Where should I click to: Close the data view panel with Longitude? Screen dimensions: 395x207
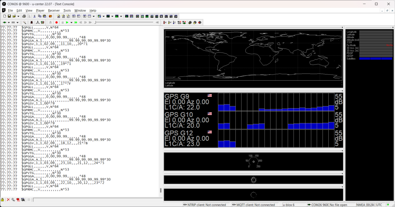pos(393,27)
